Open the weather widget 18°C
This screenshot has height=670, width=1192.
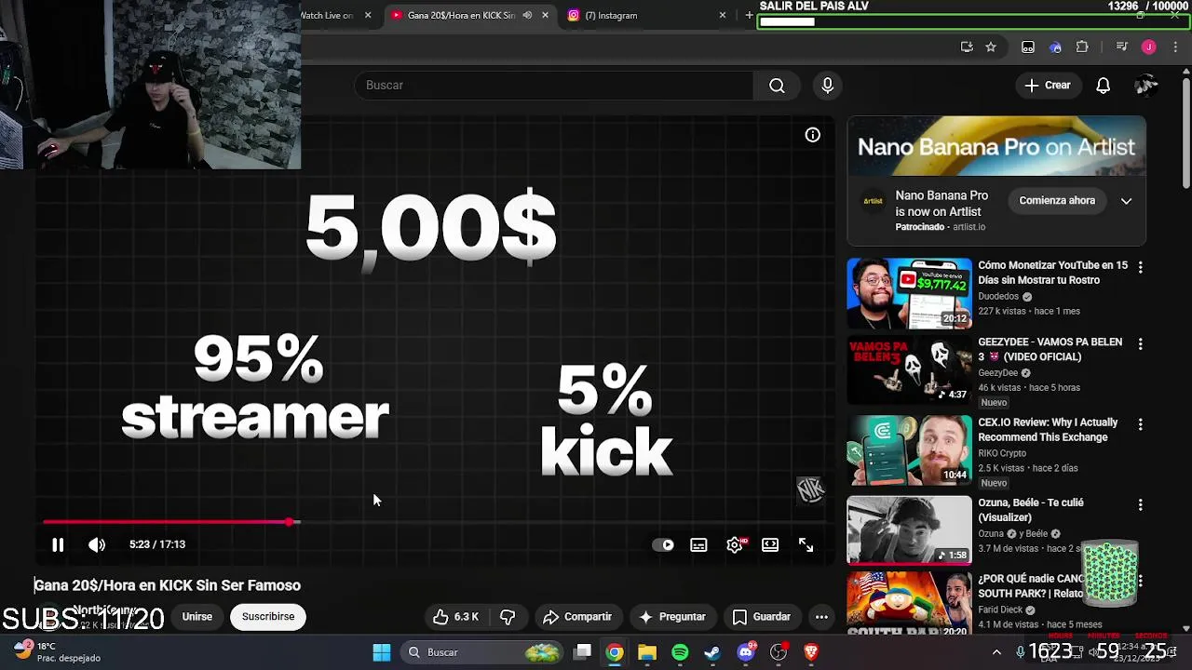pyautogui.click(x=56, y=652)
